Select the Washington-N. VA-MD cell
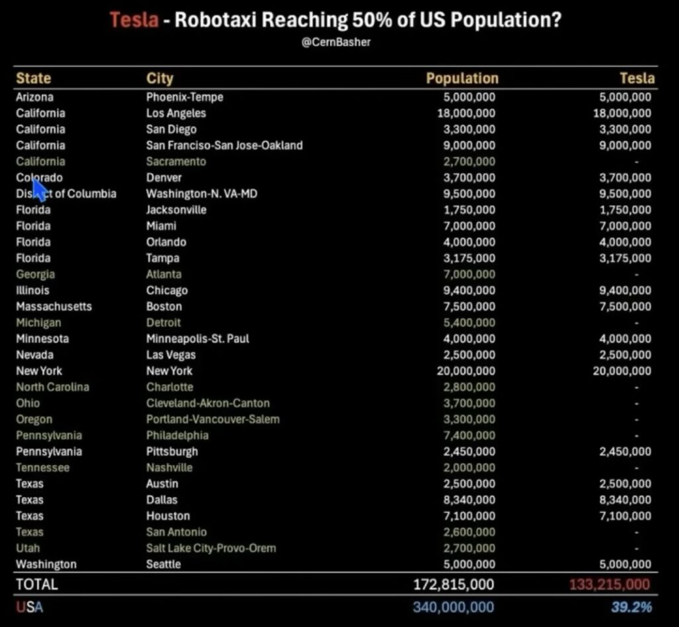Viewport: 679px width, 627px height. [x=202, y=194]
